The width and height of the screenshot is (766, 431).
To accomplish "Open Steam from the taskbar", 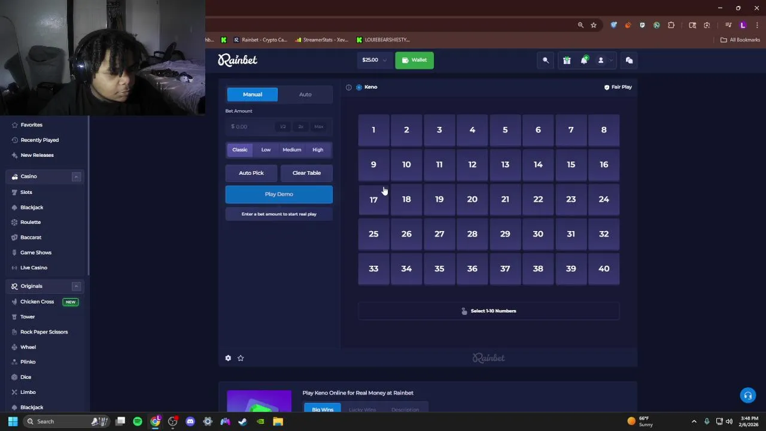I will 242,421.
